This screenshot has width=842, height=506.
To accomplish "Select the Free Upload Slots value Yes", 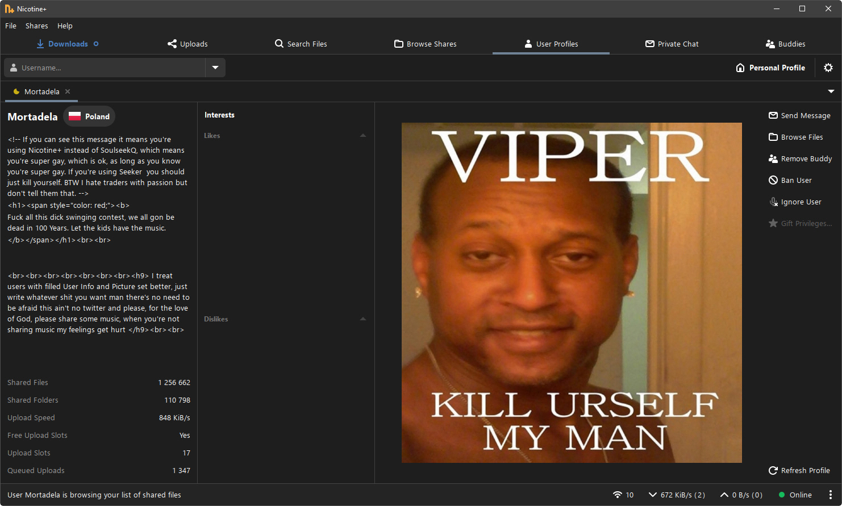I will click(x=185, y=435).
